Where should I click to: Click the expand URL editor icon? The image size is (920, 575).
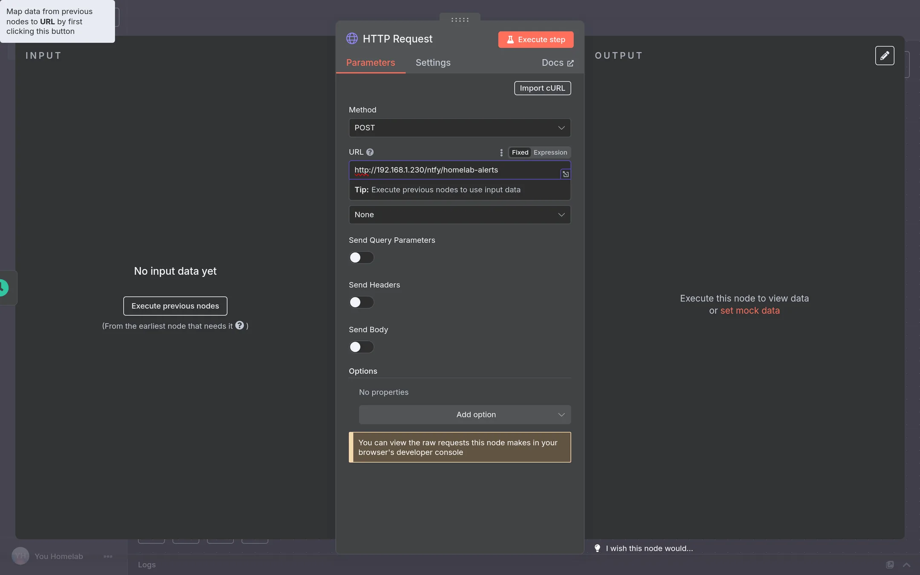[566, 174]
